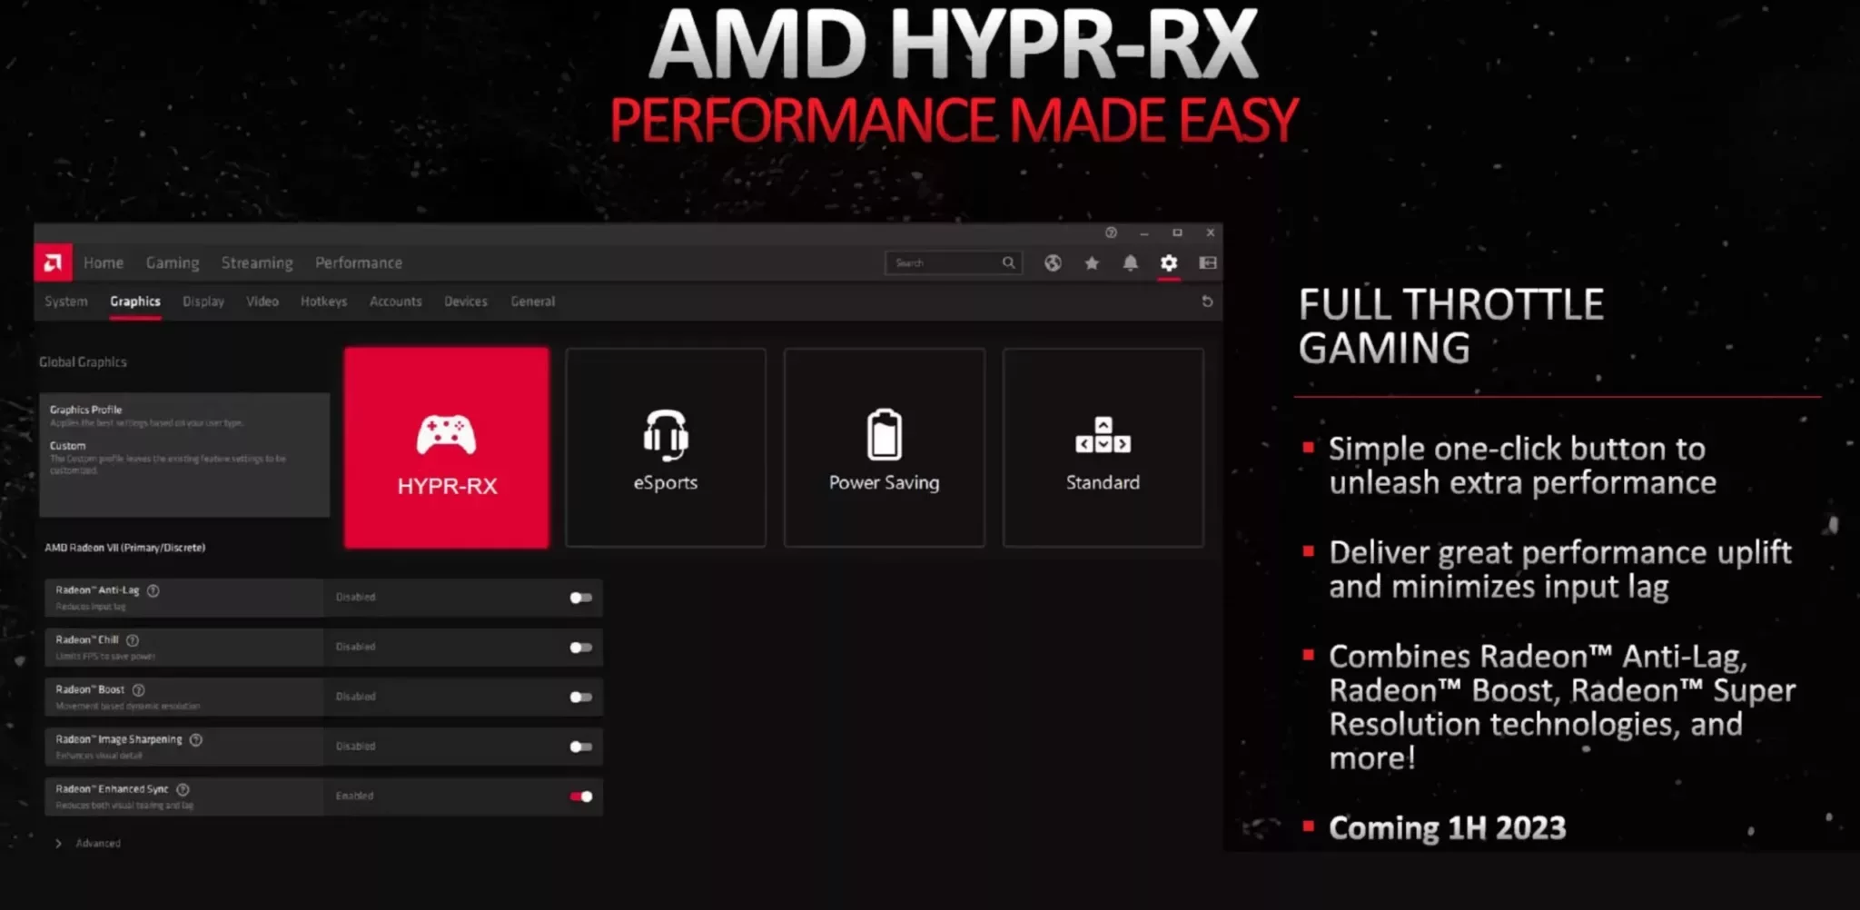1860x910 pixels.
Task: Enable the Radeon Chill toggle
Action: (581, 648)
